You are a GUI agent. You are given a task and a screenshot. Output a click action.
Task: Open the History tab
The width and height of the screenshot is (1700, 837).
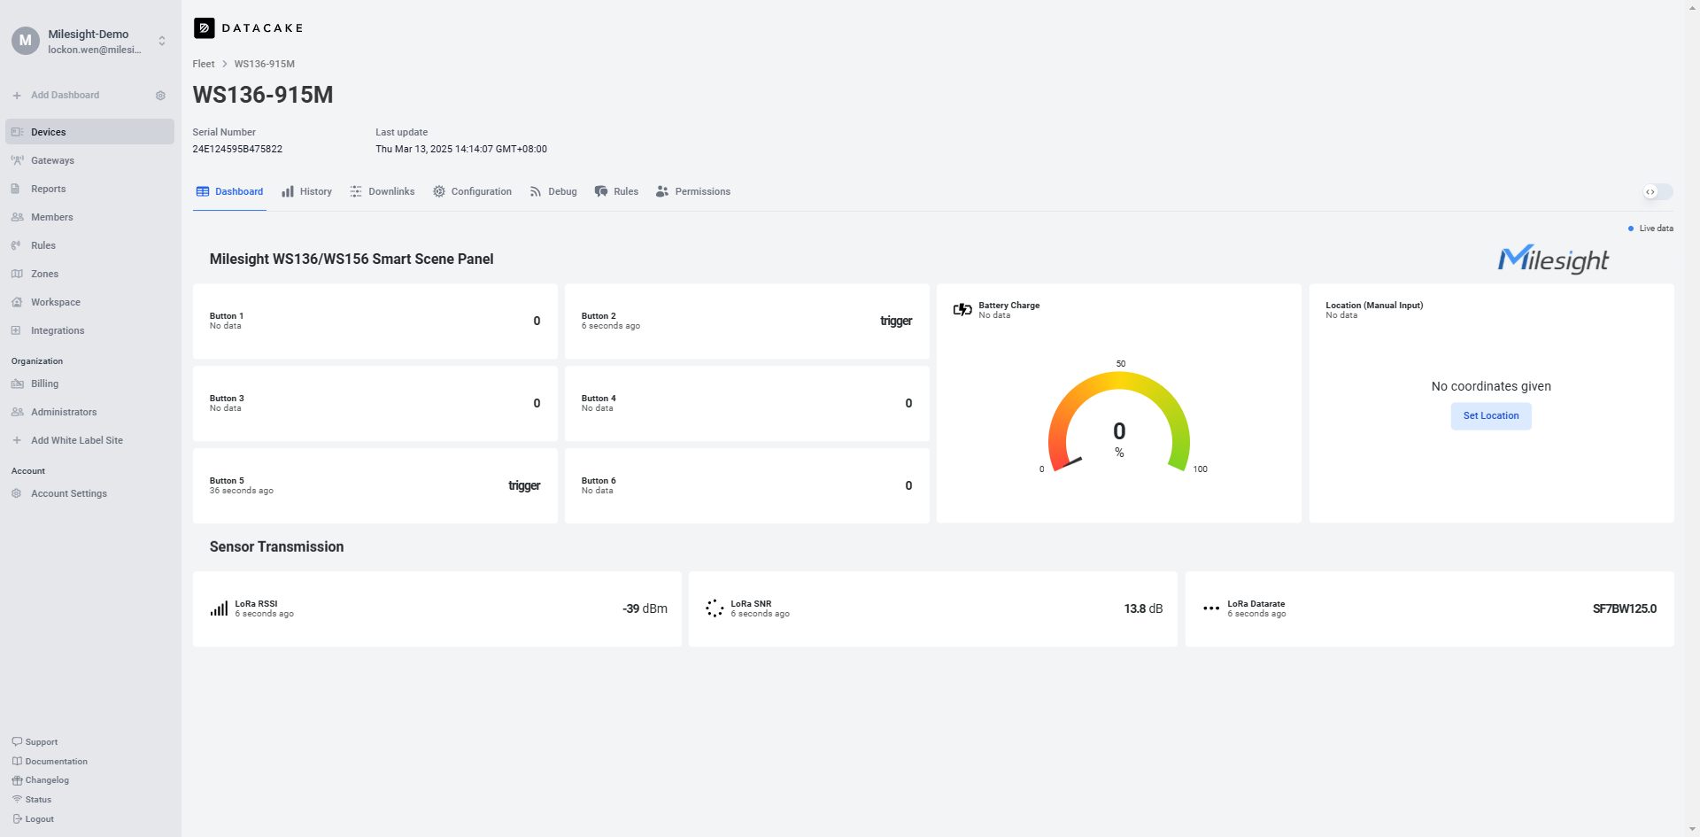(306, 191)
